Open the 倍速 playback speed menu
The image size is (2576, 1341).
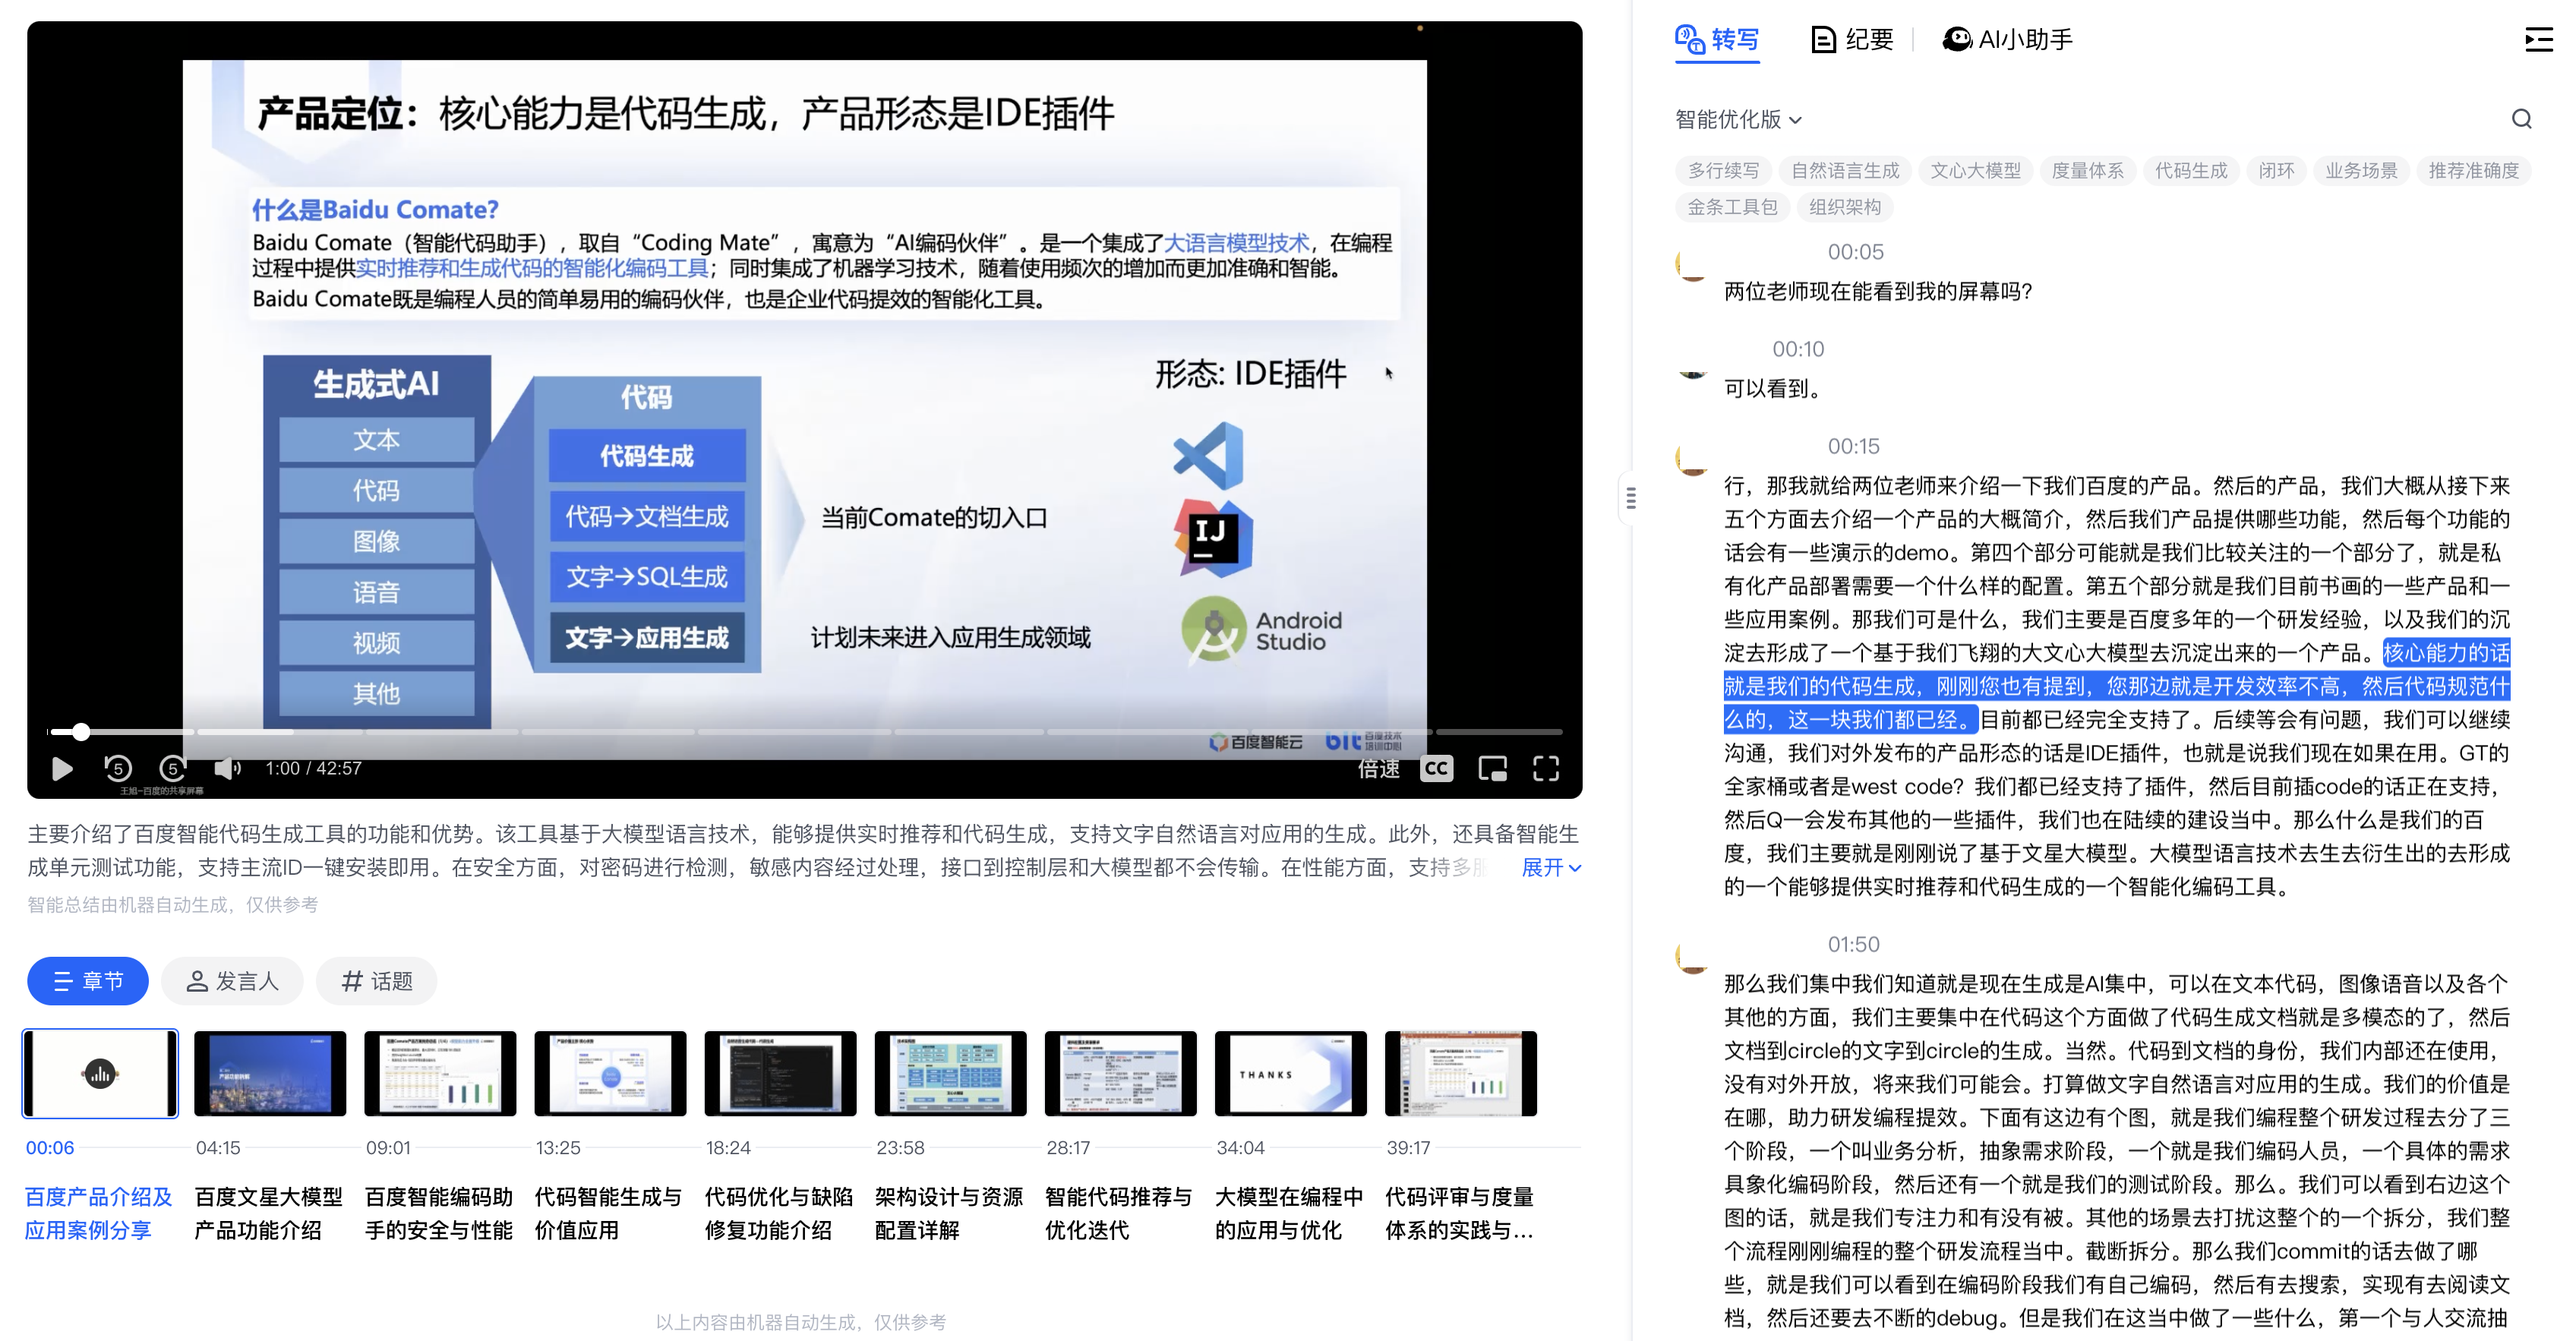point(1378,768)
